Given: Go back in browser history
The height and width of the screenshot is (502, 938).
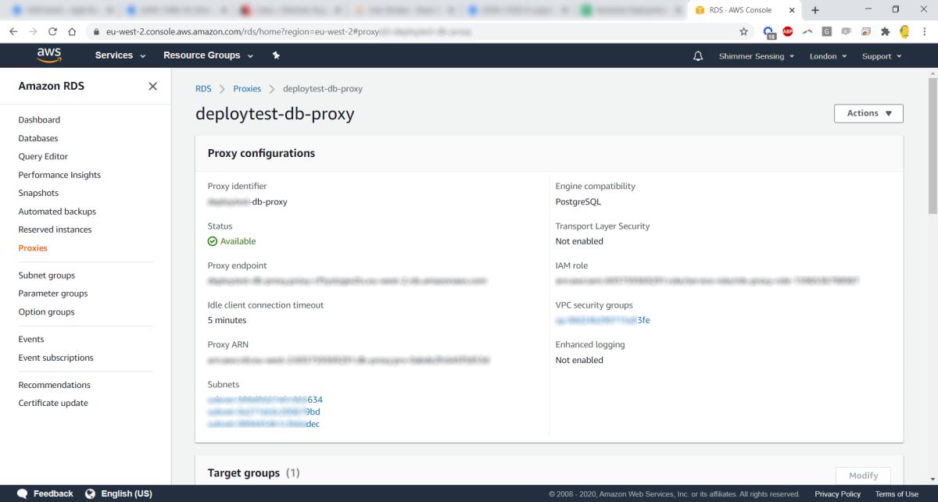Looking at the screenshot, I should click(x=14, y=32).
